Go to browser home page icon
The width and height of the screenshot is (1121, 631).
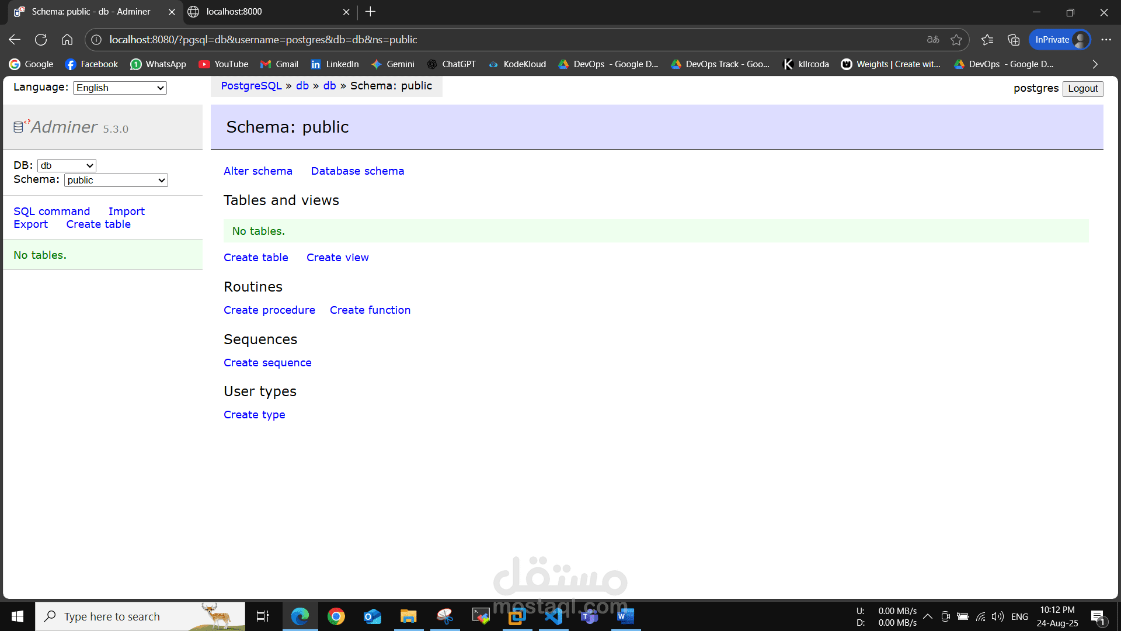point(67,40)
